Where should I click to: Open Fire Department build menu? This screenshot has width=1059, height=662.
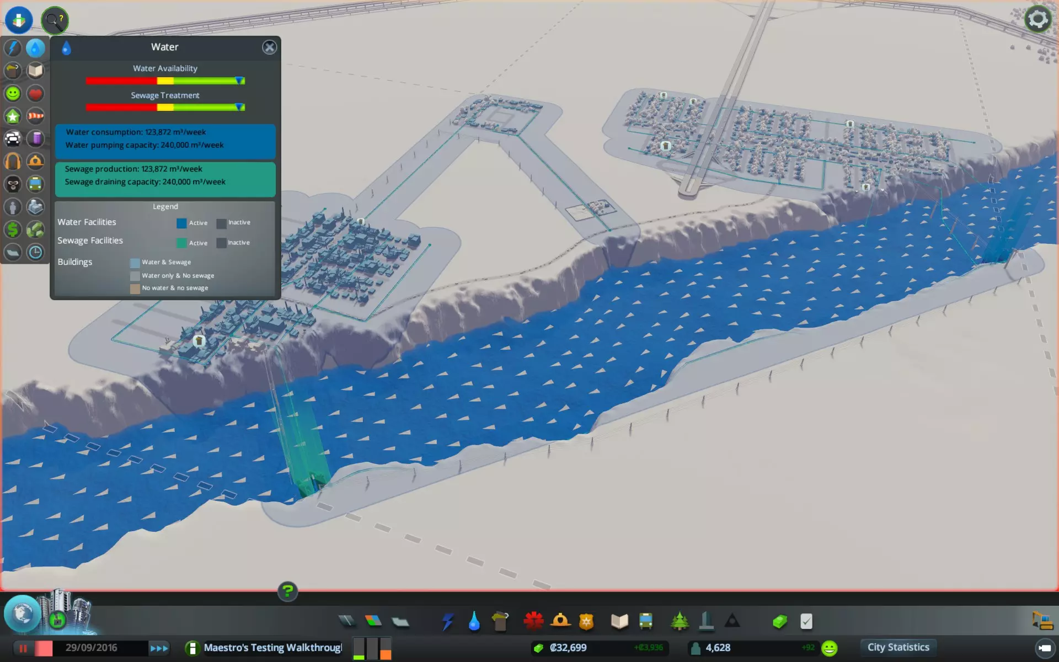[560, 621]
